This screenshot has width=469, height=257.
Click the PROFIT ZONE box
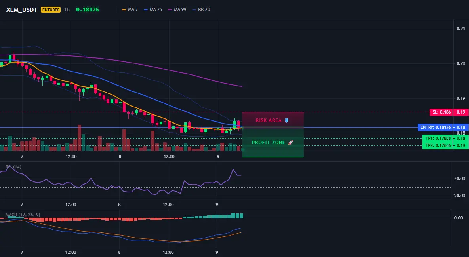point(273,143)
